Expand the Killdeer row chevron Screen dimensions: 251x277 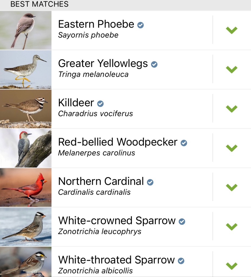[x=232, y=108]
